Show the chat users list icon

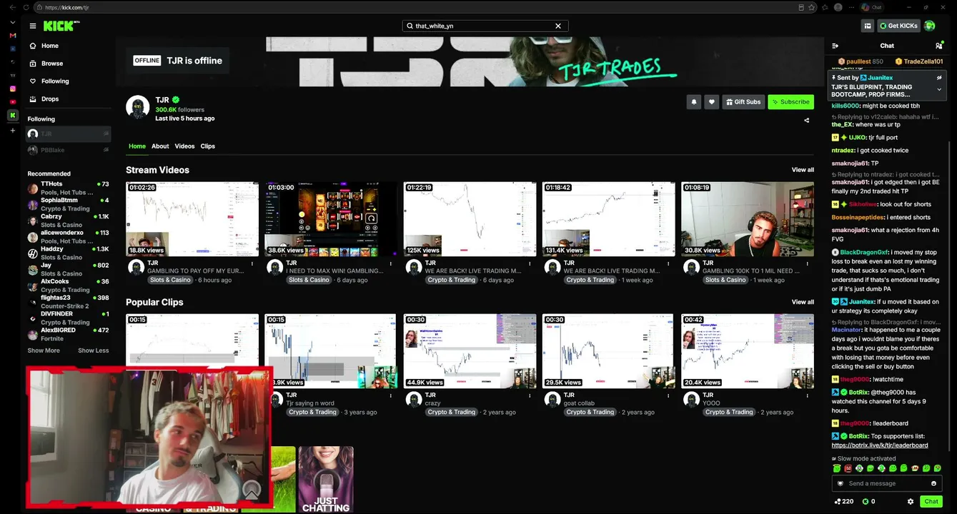(939, 46)
